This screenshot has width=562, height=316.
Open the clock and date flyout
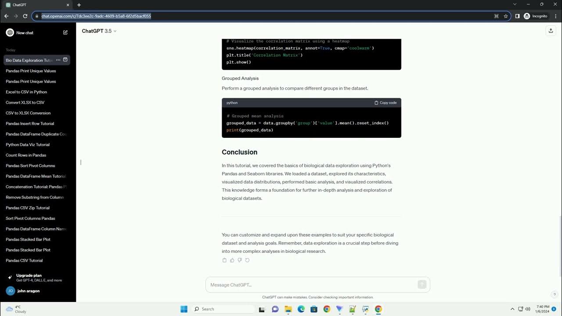[x=542, y=309]
